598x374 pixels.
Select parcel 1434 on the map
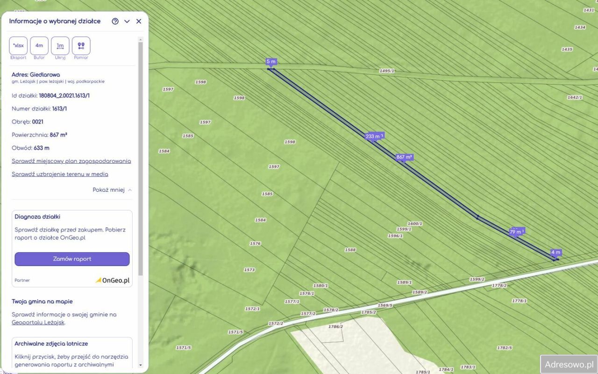580,27
